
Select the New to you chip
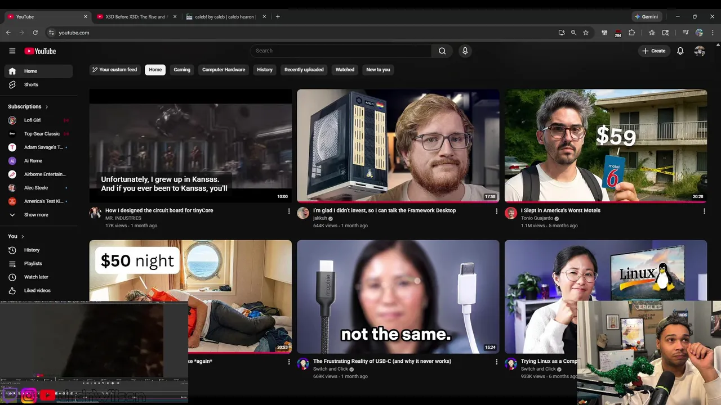coord(378,70)
